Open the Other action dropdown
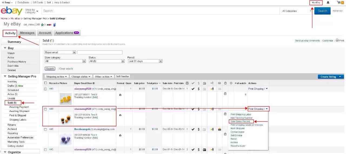The width and height of the screenshot is (346, 154). (104, 76)
